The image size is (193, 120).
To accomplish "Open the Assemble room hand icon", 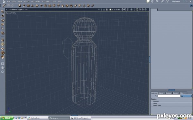I will tap(148, 1).
